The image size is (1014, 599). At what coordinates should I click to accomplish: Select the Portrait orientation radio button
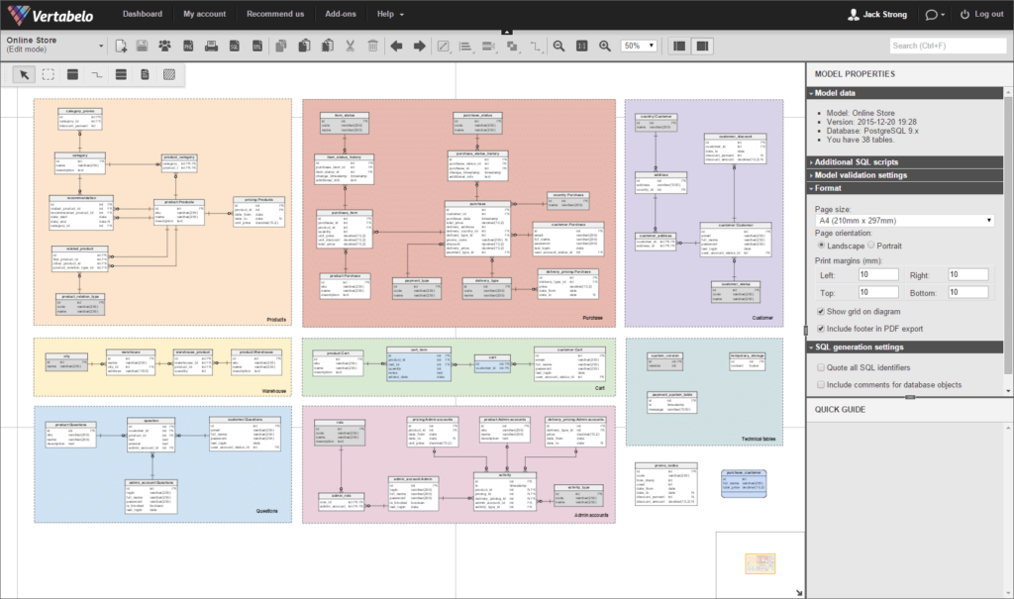point(871,246)
